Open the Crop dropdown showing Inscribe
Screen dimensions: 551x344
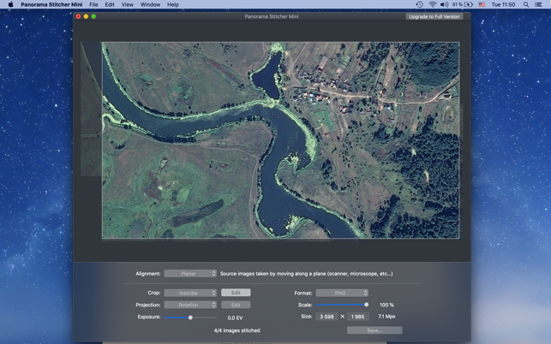tap(190, 293)
